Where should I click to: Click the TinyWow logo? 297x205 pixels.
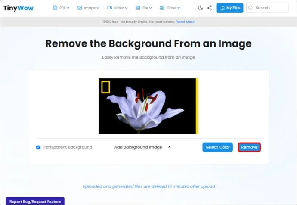point(19,8)
